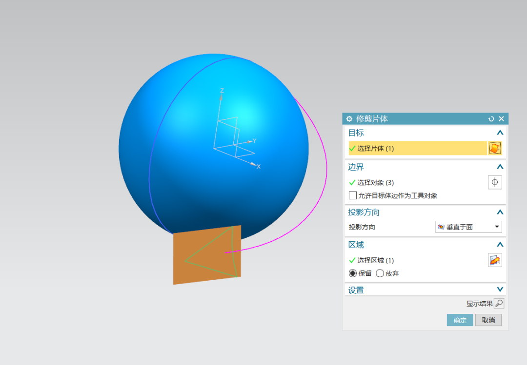The width and height of the screenshot is (527, 365).
Task: Select the 放弃 radio button
Action: click(380, 273)
